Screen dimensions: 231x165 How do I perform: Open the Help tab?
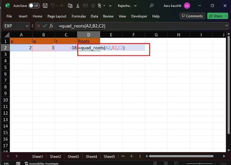pos(156,16)
